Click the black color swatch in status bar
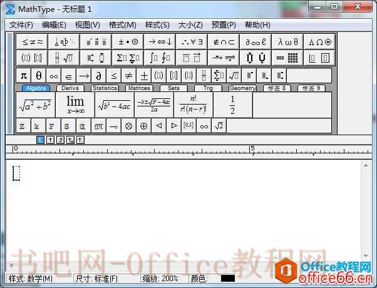 click(228, 279)
